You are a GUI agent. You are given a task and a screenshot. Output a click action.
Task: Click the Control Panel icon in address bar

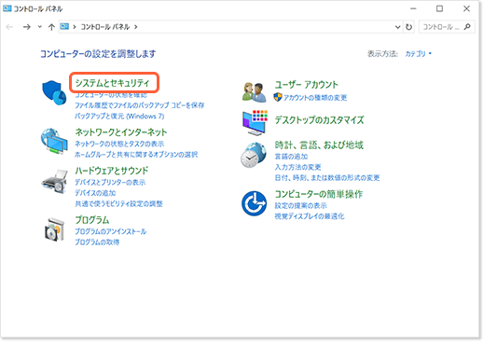[64, 26]
